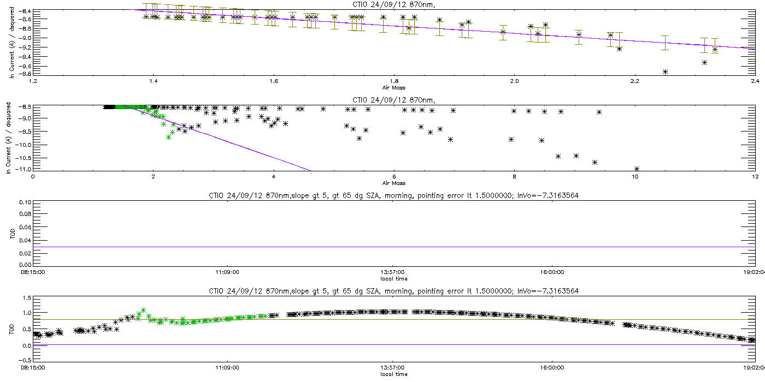Click the '1.5' y-axis tick label in the bottom plot
The height and width of the screenshot is (382, 765).
tap(26, 298)
